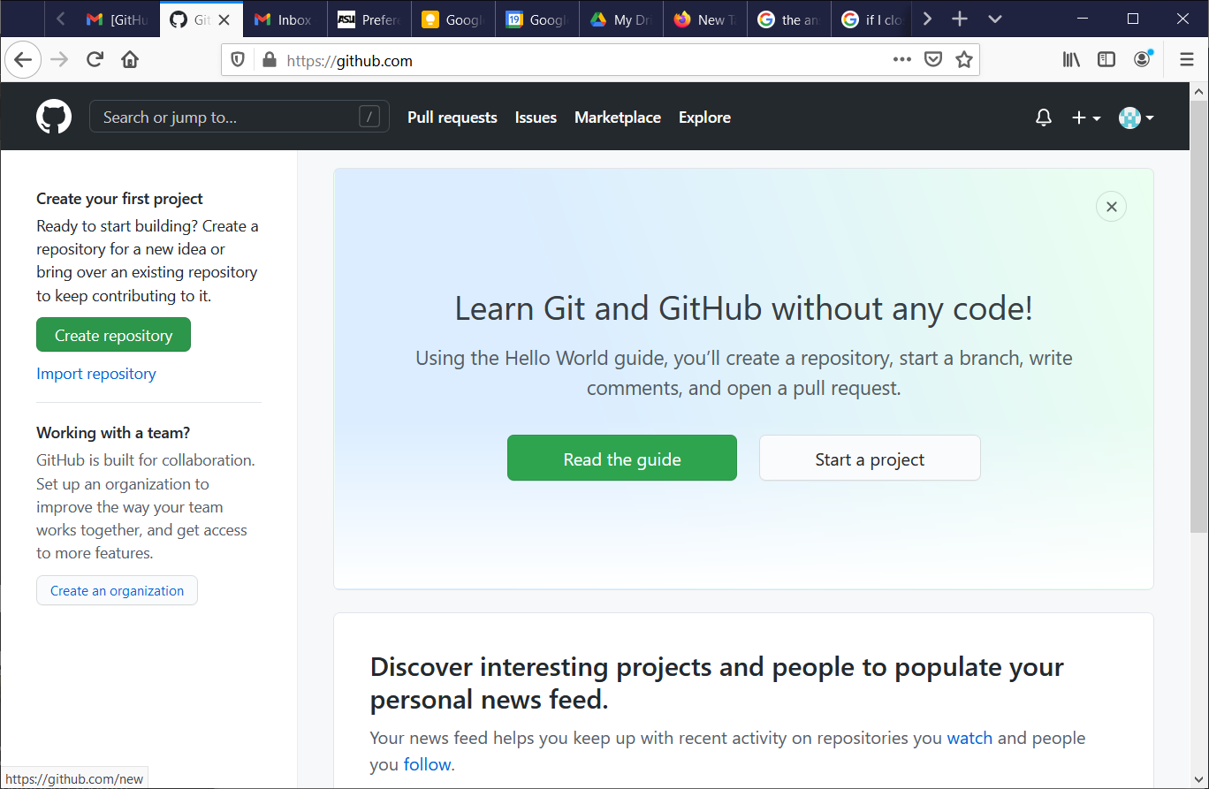Viewport: 1209px width, 789px height.
Task: Click the 'Learn Git and GitHub without any code!' headline
Action: (743, 308)
